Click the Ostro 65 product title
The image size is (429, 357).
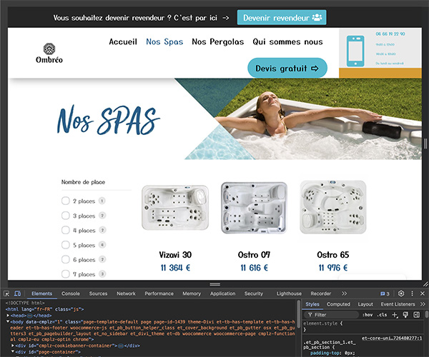333,255
